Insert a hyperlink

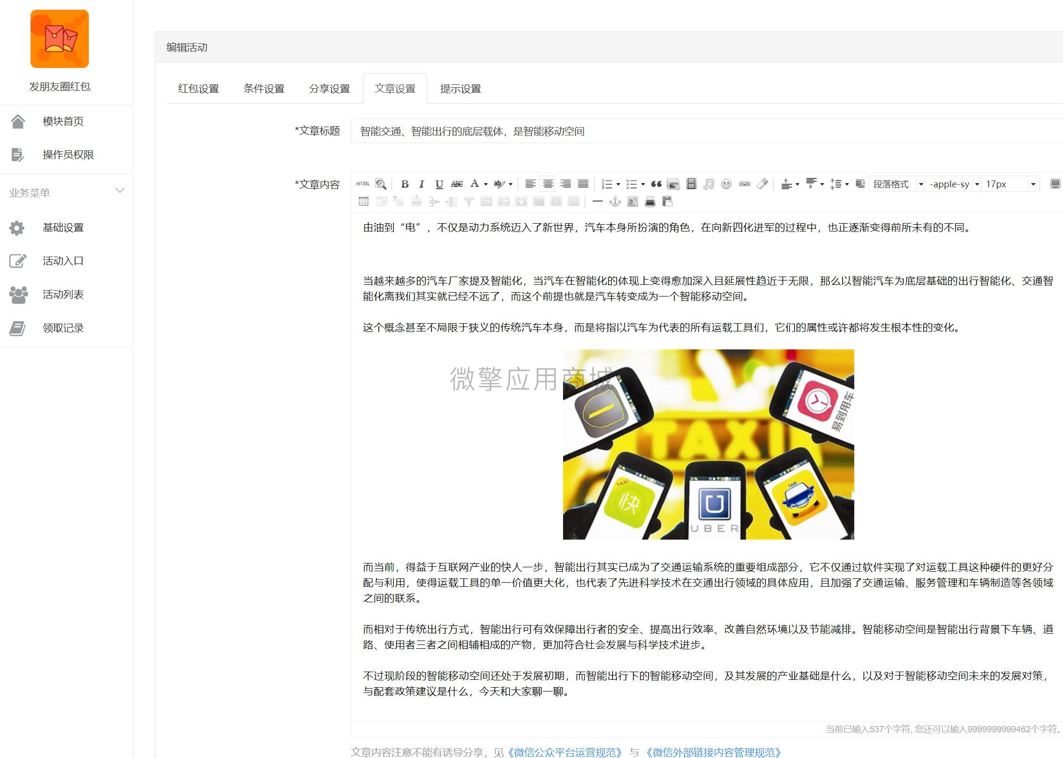click(x=745, y=184)
